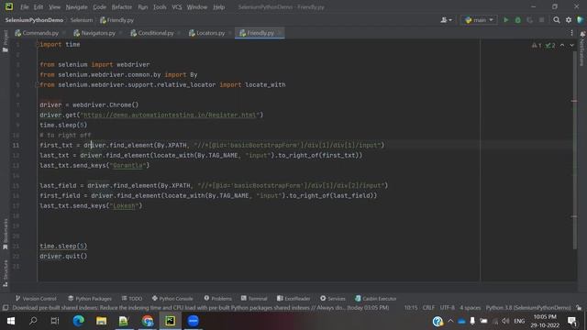Open the Python Packages tool window

click(90, 299)
